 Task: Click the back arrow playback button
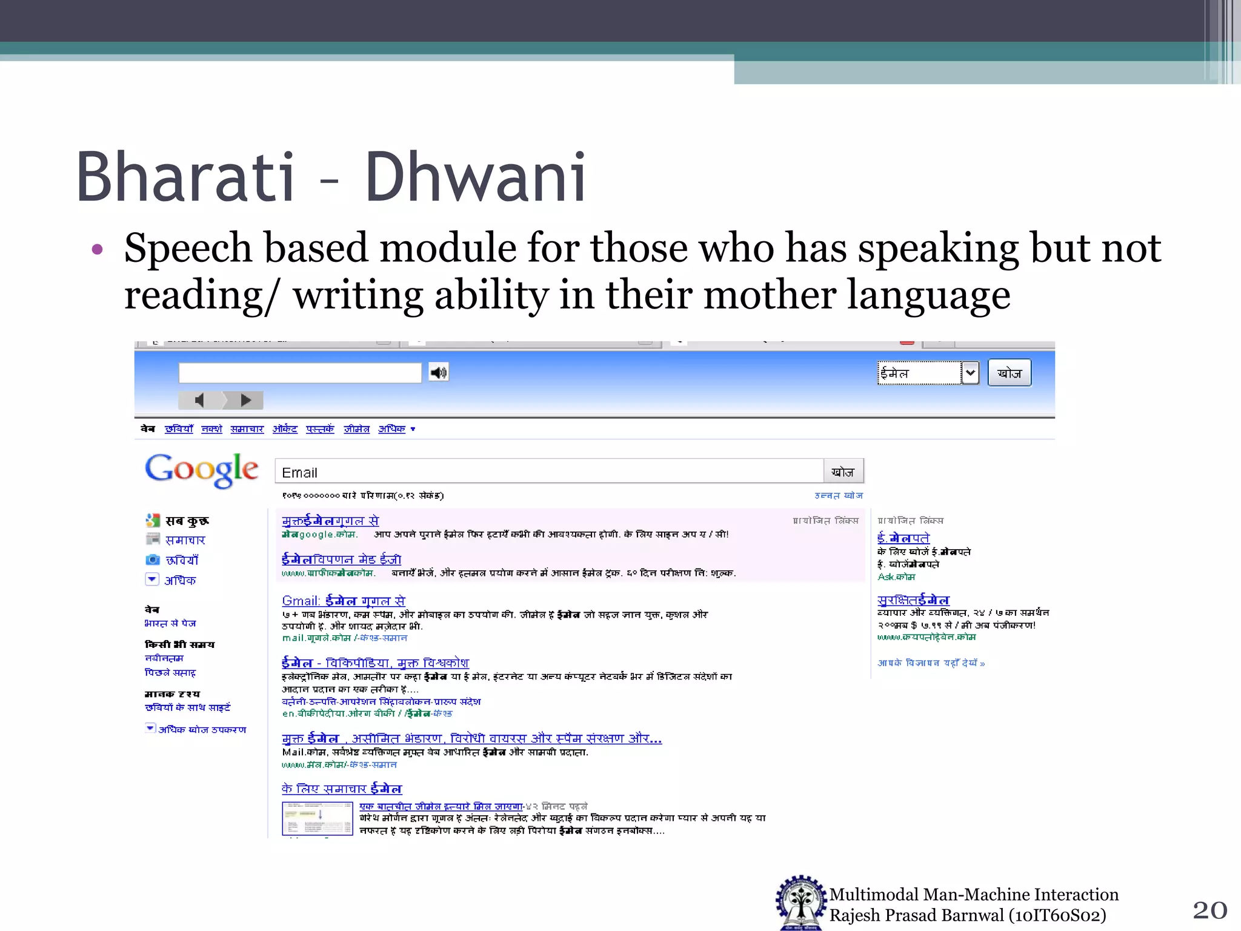199,400
